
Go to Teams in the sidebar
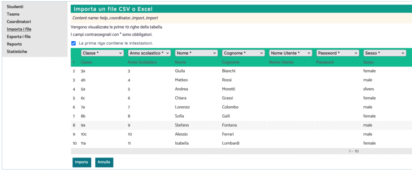(x=13, y=14)
